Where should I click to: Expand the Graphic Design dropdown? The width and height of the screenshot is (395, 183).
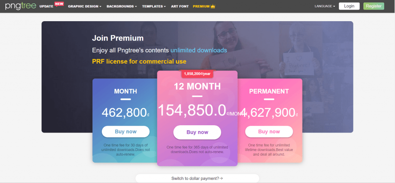point(85,7)
